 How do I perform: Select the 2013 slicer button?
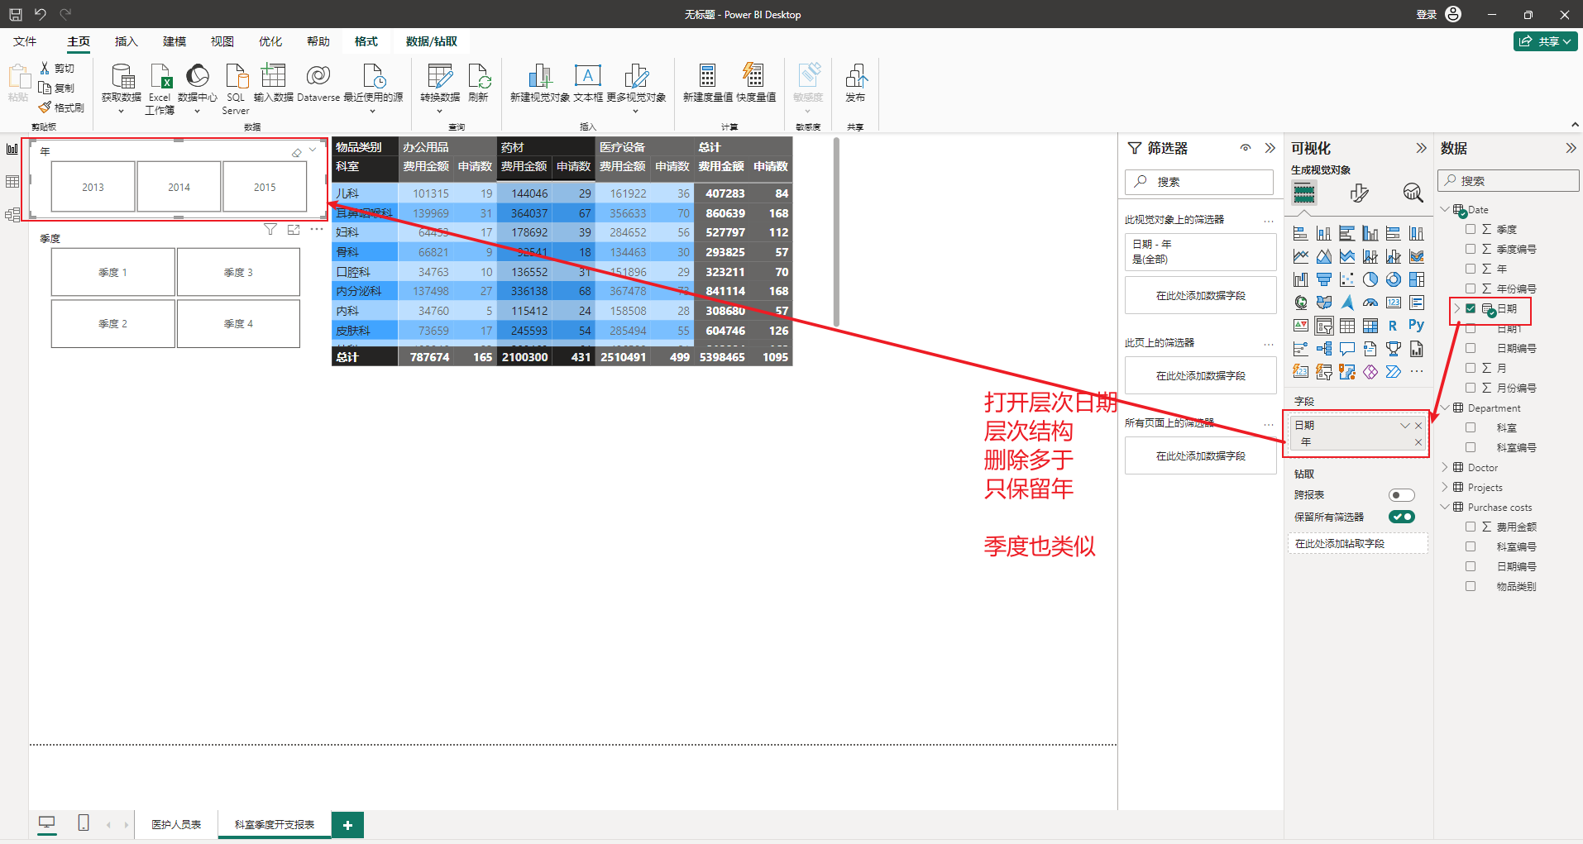93,187
